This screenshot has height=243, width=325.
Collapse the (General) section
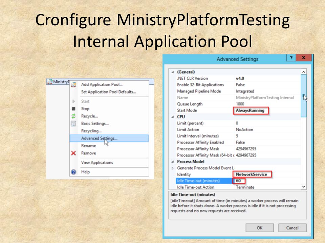point(172,72)
